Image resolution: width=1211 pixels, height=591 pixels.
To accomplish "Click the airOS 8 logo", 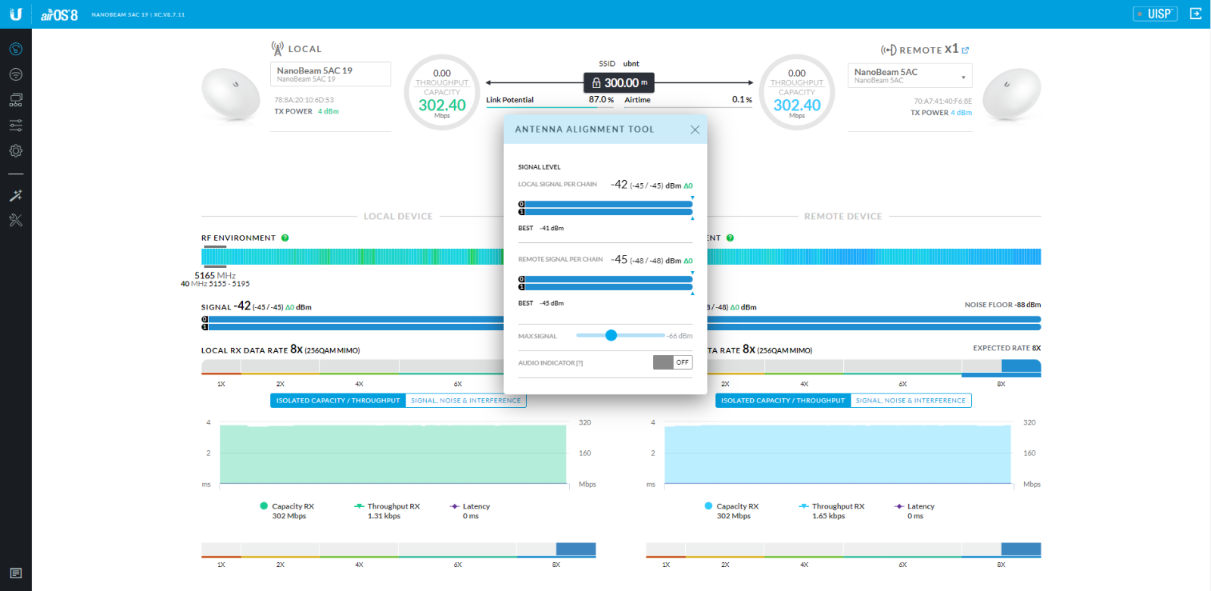I will coord(59,14).
